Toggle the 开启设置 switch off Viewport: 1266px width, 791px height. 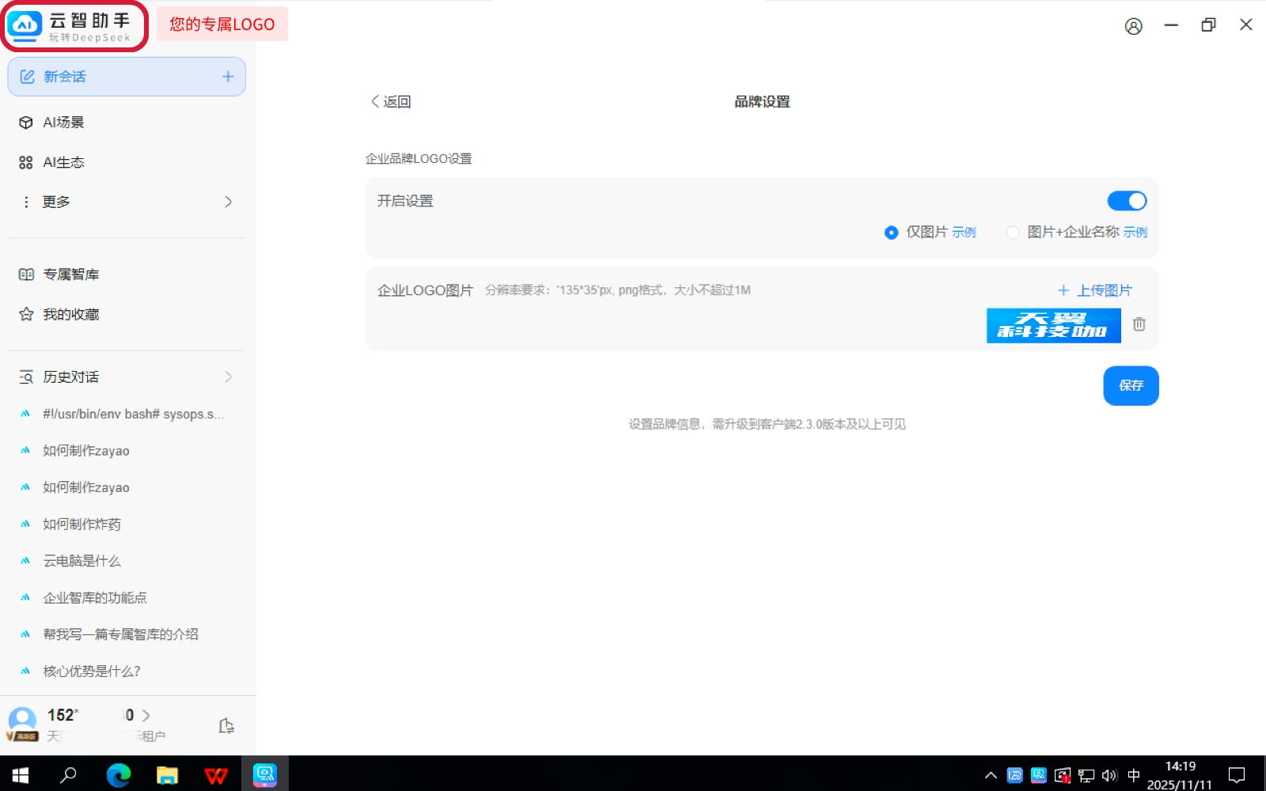(x=1127, y=201)
